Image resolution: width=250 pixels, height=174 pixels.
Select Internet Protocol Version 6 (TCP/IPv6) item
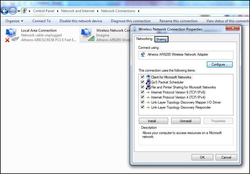coord(178,92)
